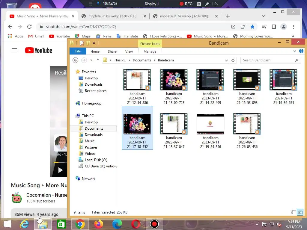Click the Translate bookmark
The height and width of the screenshot is (230, 307).
(127, 36)
